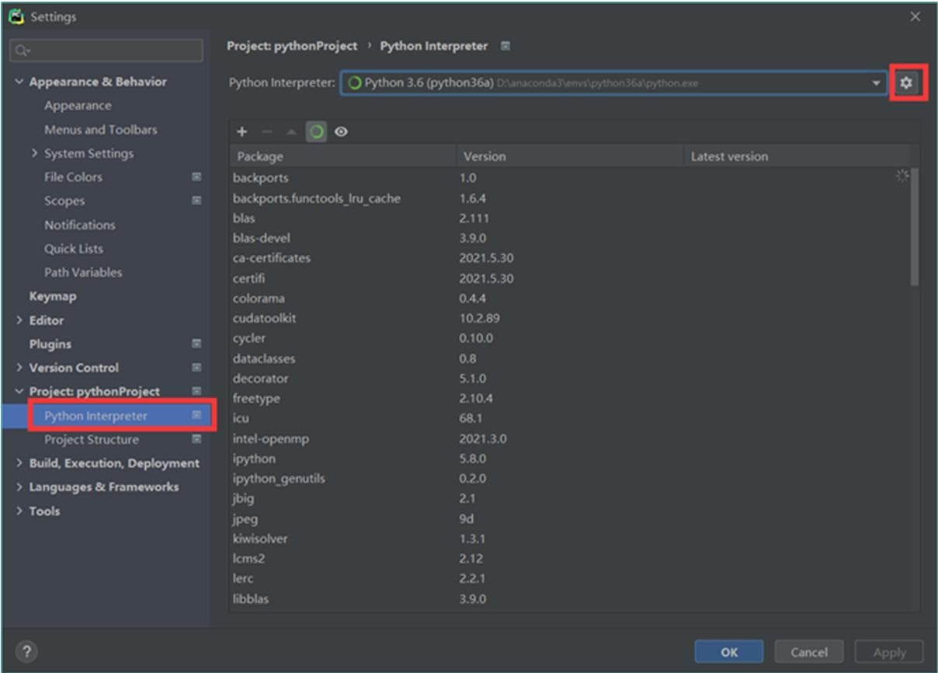Click the settings search field
The image size is (938, 673).
(106, 51)
